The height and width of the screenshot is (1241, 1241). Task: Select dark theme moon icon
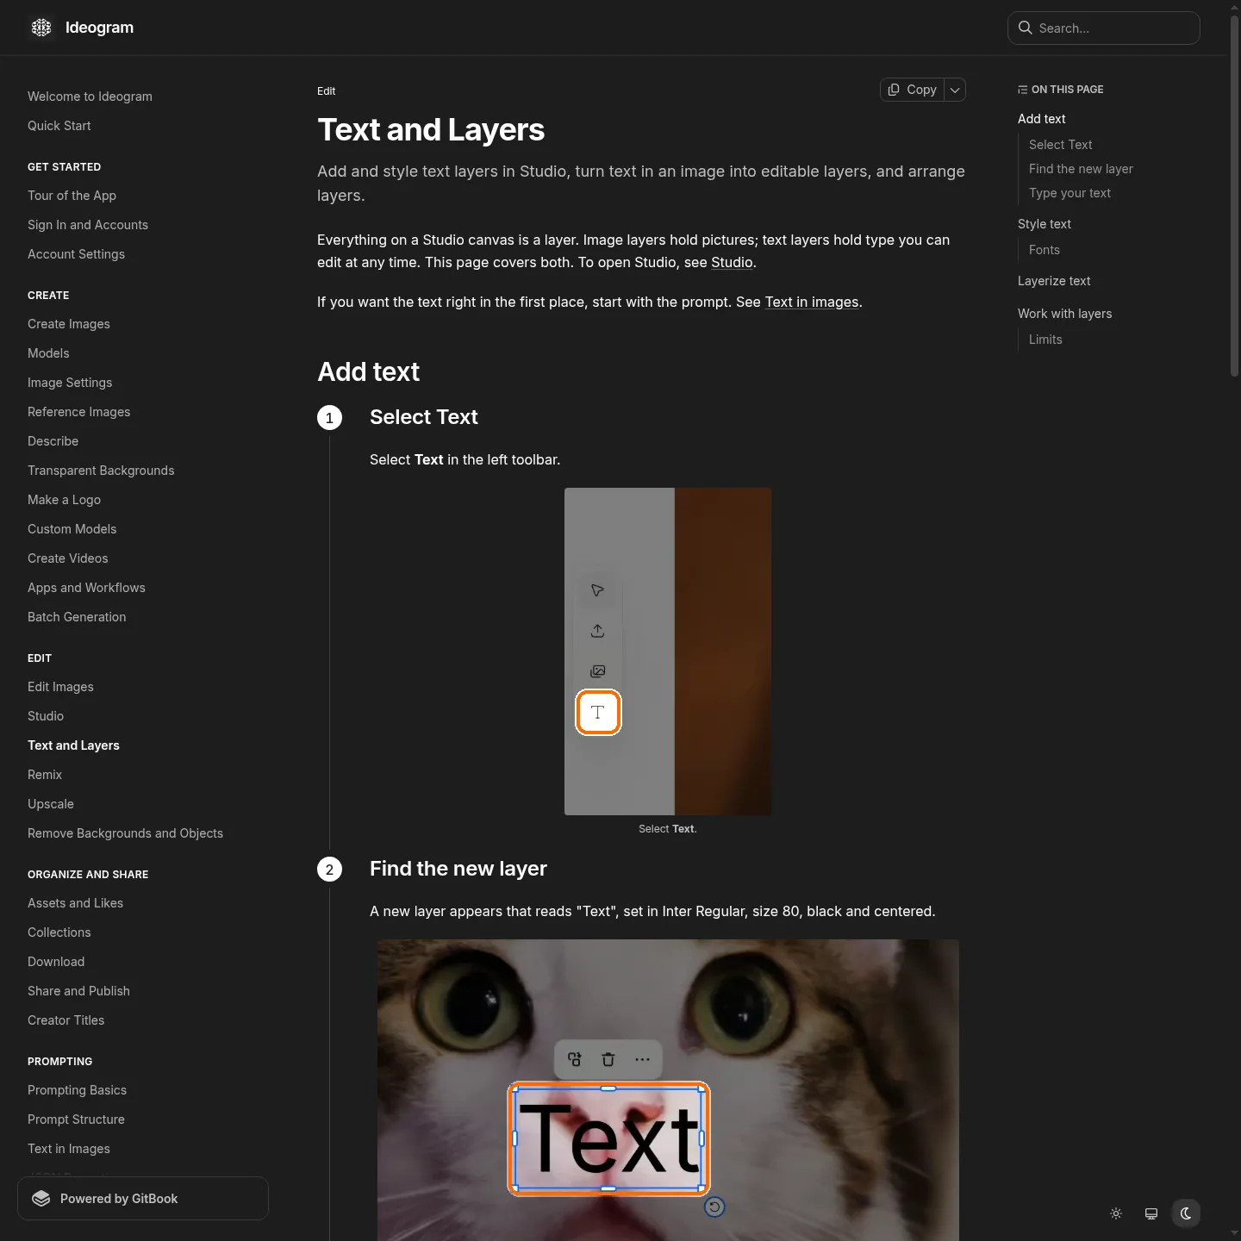coord(1186,1213)
